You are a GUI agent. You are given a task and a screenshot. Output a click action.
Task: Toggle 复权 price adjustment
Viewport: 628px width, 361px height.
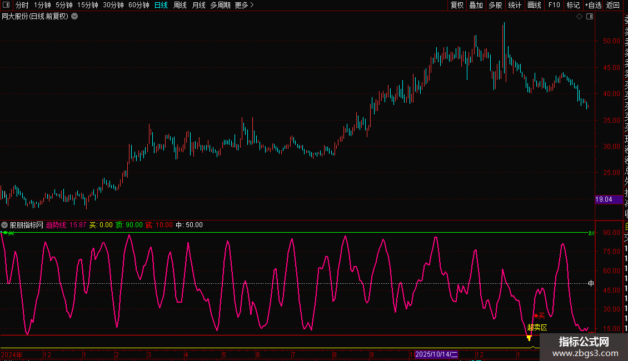coord(457,5)
